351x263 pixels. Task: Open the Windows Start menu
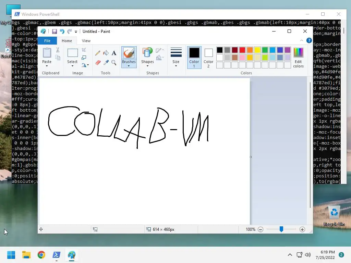[11, 255]
